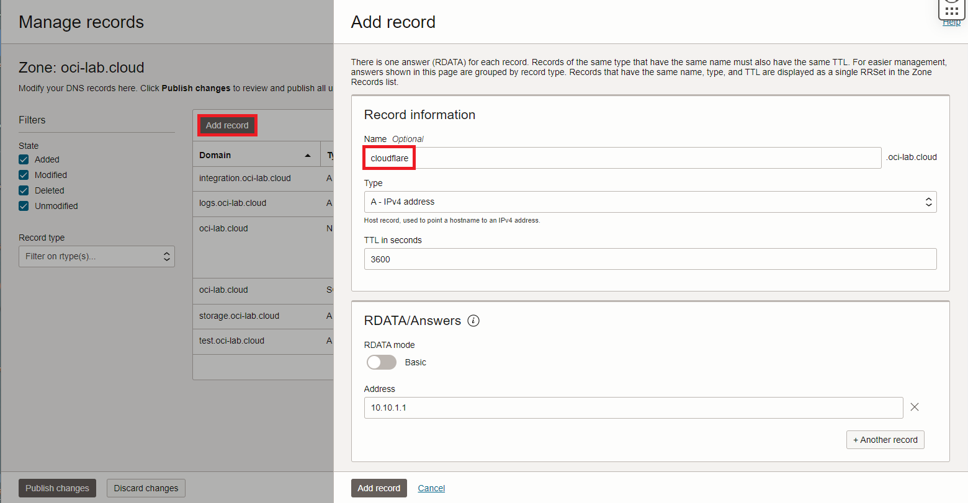The width and height of the screenshot is (968, 503).
Task: Click the Name field containing cloudflare
Action: [622, 158]
